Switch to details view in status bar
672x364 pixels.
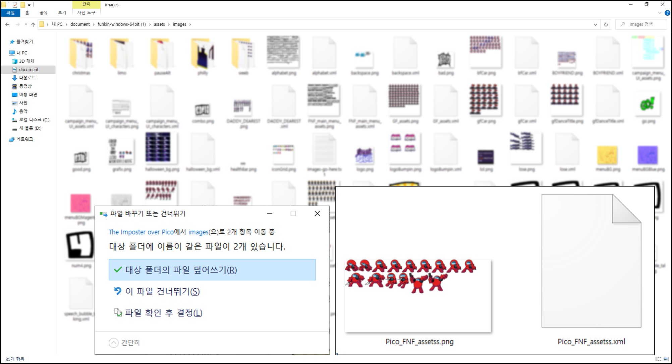658,359
